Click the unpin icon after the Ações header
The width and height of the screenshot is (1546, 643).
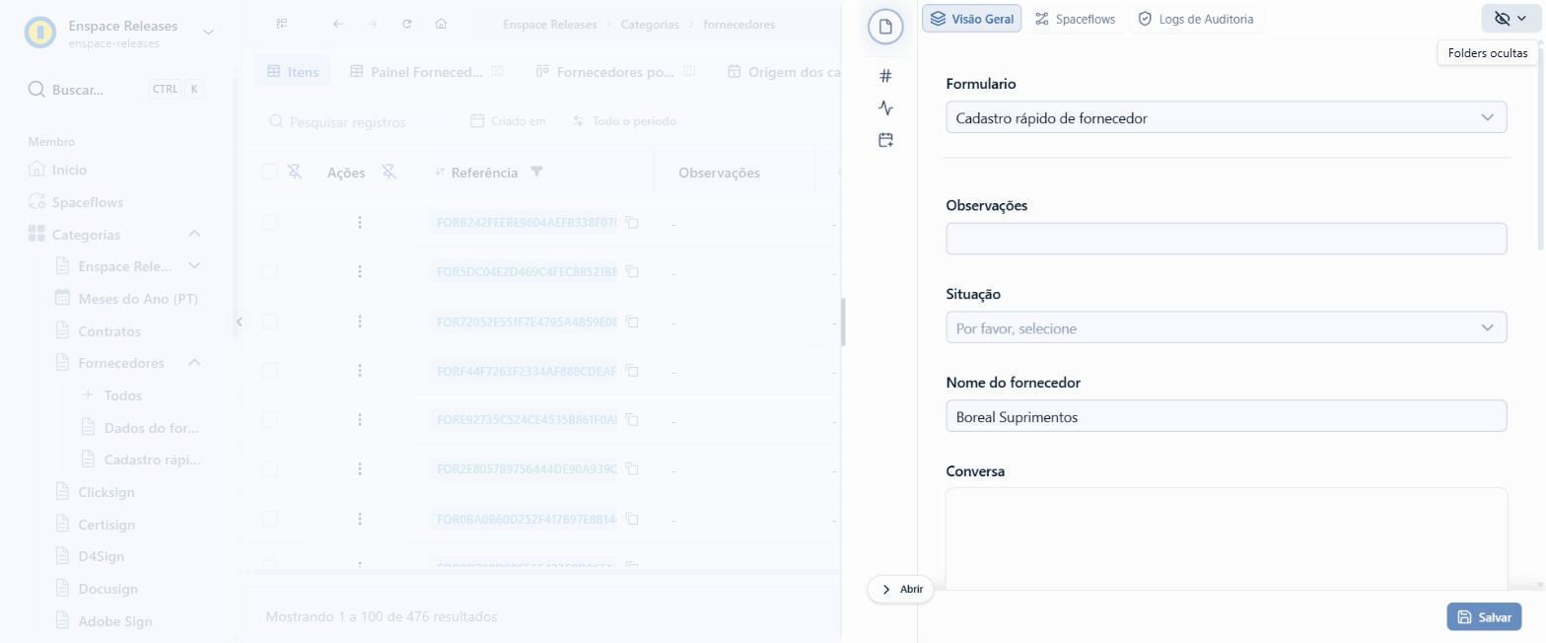coord(388,172)
